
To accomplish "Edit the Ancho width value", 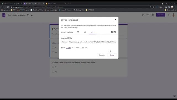I will [x=68, y=47].
